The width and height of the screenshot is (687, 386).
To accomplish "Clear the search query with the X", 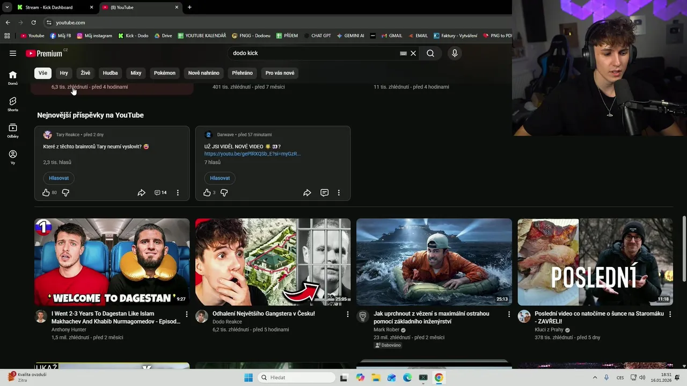I will [413, 53].
